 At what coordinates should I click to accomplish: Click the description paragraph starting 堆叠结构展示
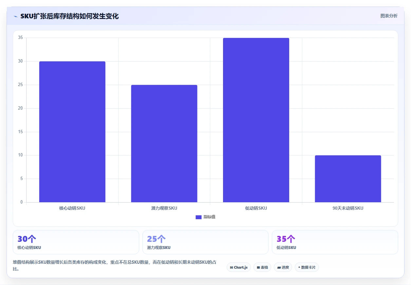pyautogui.click(x=115, y=265)
